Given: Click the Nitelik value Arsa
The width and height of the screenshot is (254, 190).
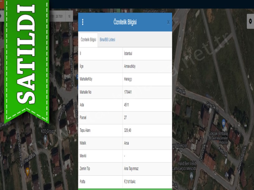Looking at the screenshot, I should tap(126, 143).
